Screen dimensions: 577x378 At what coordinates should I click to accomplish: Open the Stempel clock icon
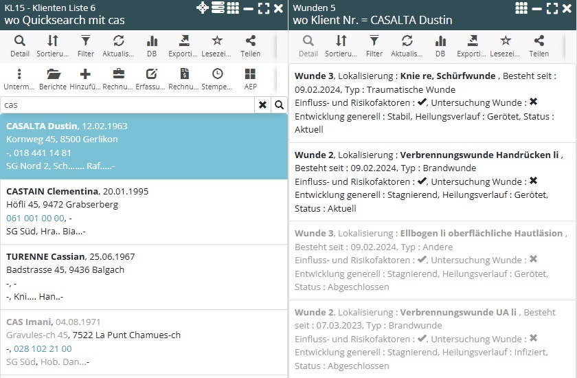pos(217,79)
